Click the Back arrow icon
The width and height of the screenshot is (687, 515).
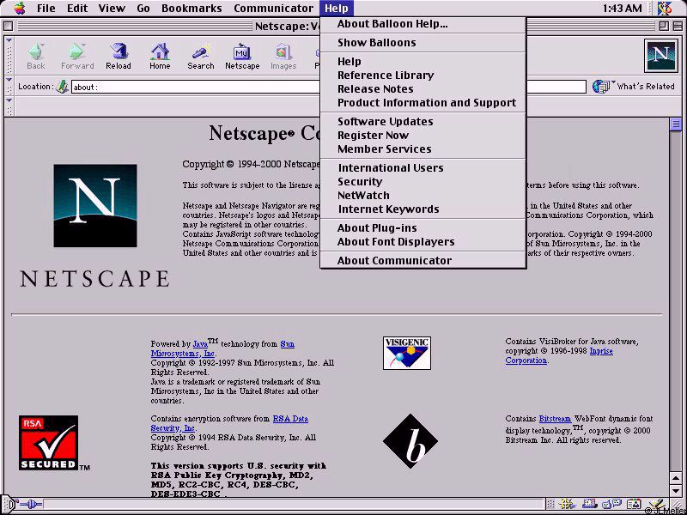click(35, 52)
